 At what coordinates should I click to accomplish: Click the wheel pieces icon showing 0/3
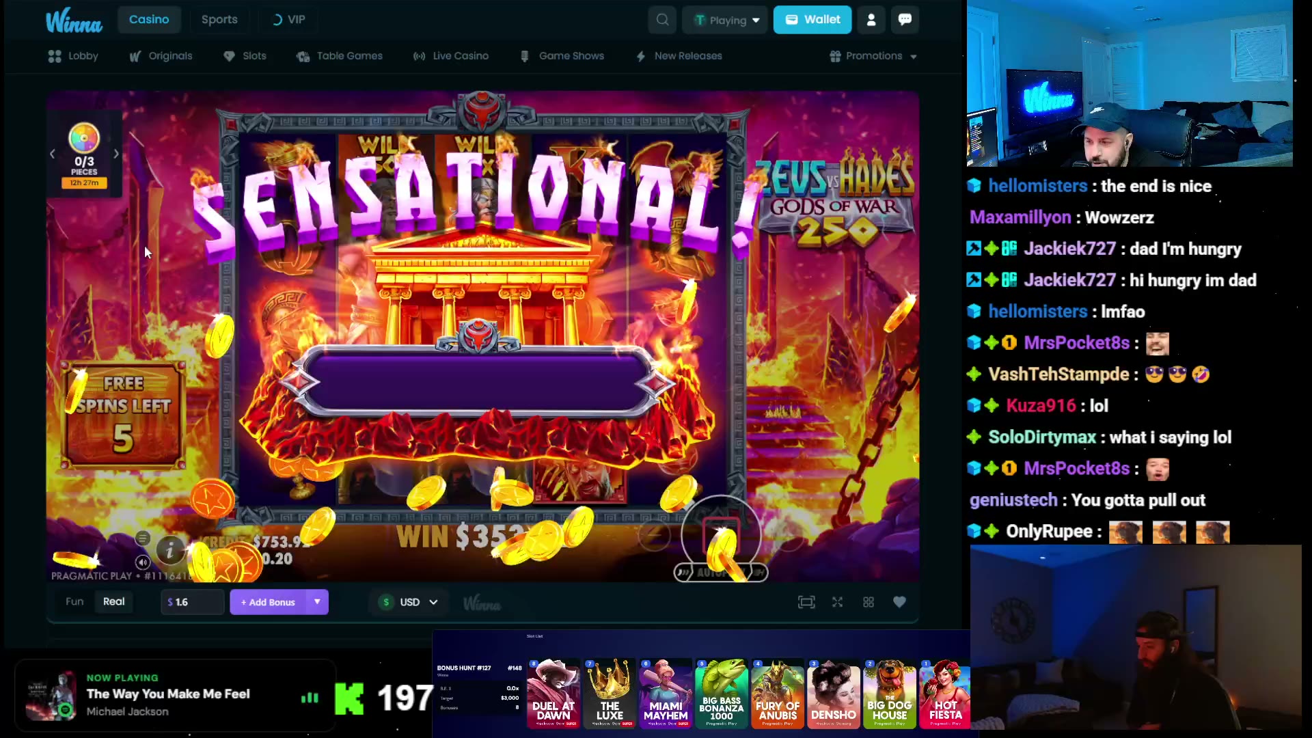pyautogui.click(x=84, y=139)
